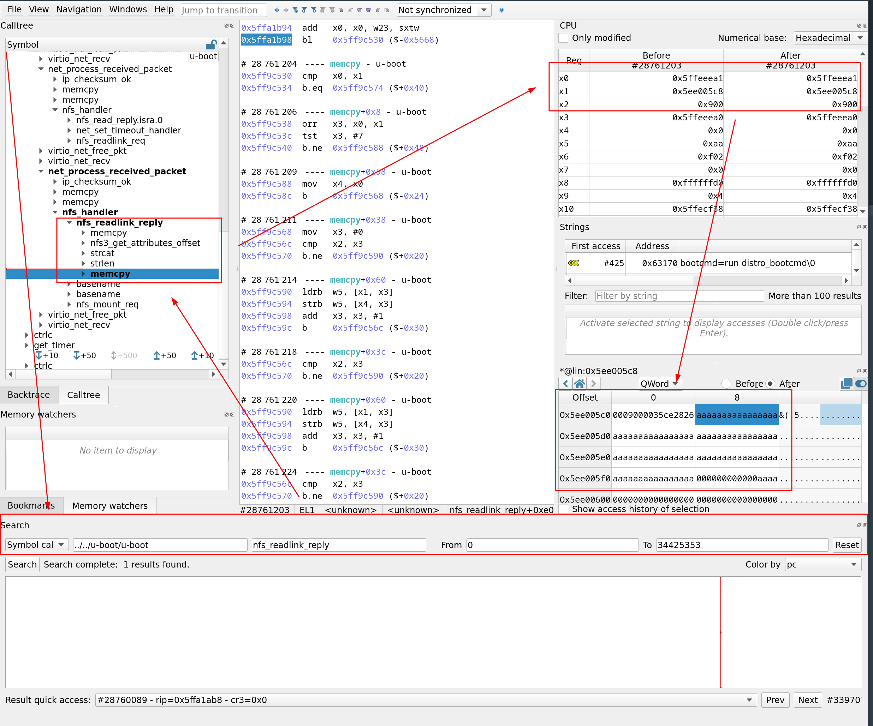Enable the Only modified checkbox

pos(564,38)
